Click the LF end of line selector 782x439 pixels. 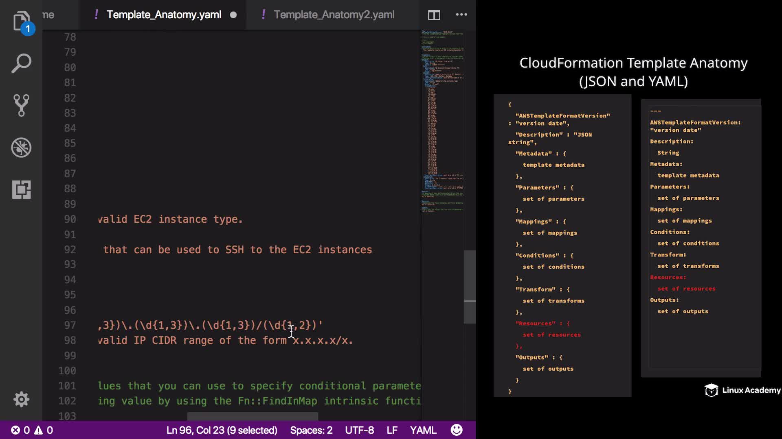point(392,430)
